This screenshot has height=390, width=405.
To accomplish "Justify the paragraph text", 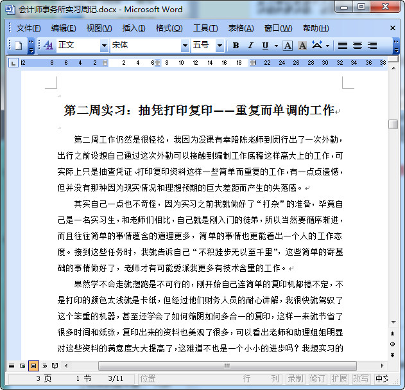I will coord(343,46).
